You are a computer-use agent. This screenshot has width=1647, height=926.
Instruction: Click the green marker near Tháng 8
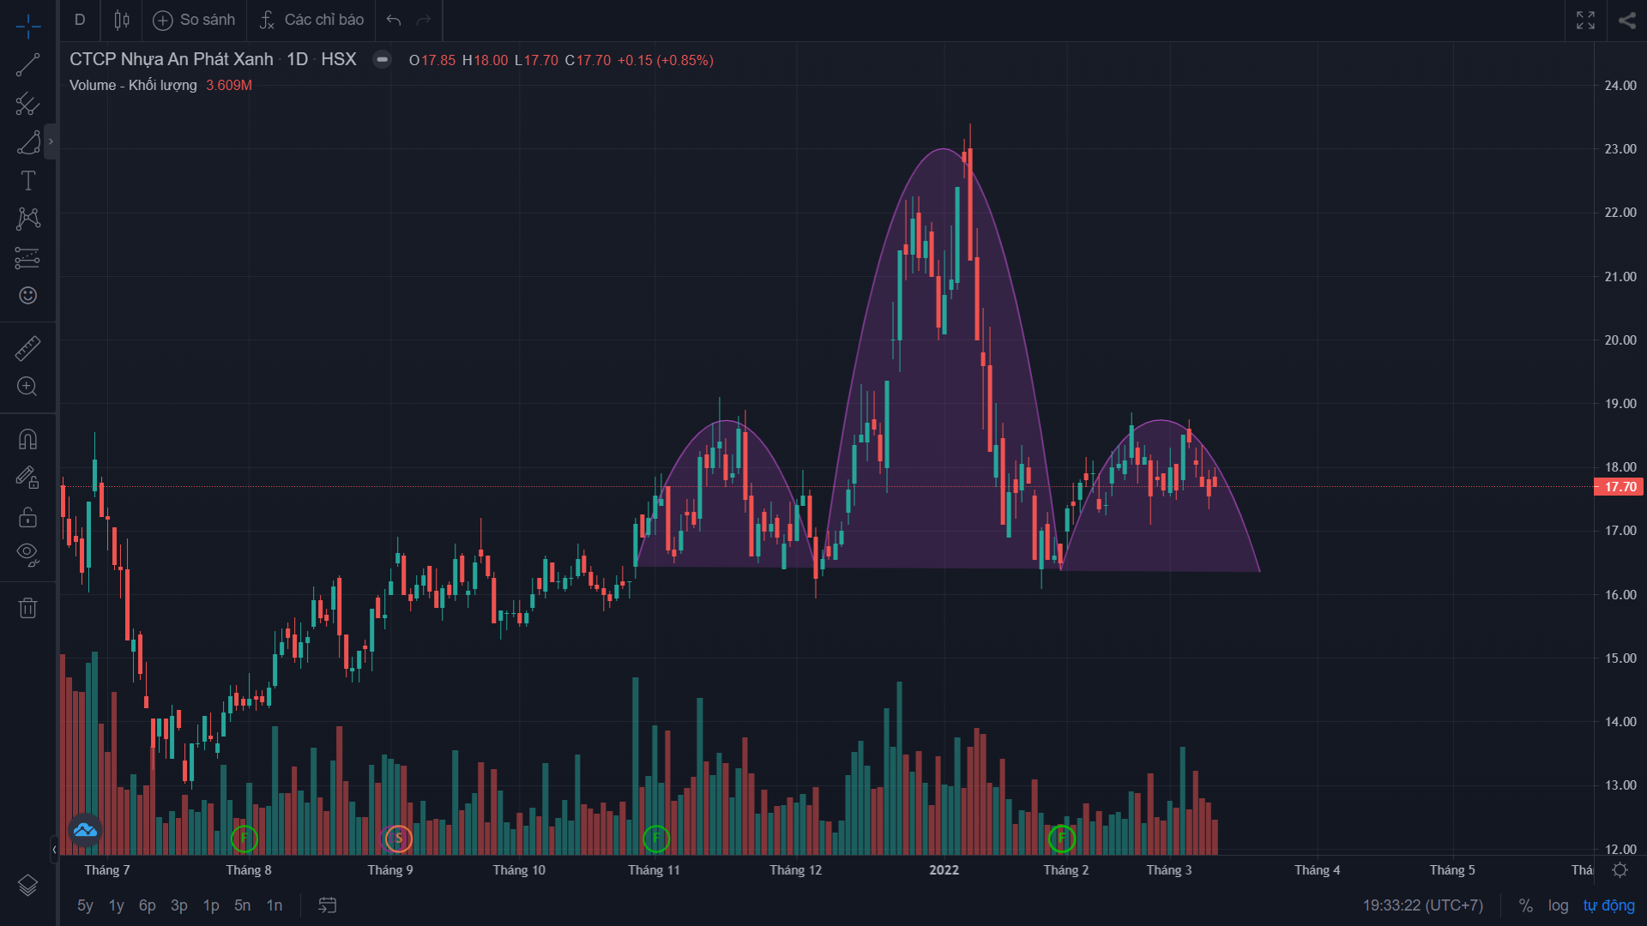coord(244,839)
